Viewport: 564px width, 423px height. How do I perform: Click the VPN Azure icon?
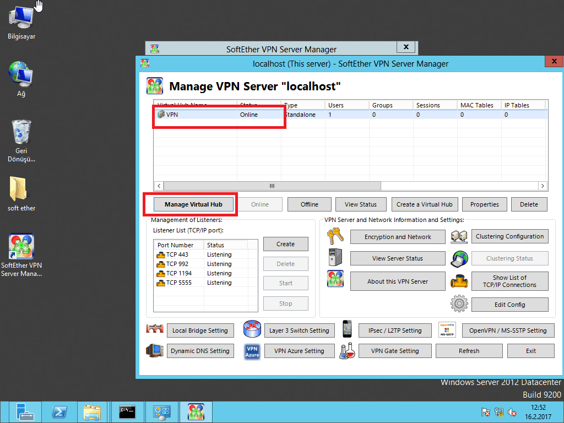click(x=252, y=351)
